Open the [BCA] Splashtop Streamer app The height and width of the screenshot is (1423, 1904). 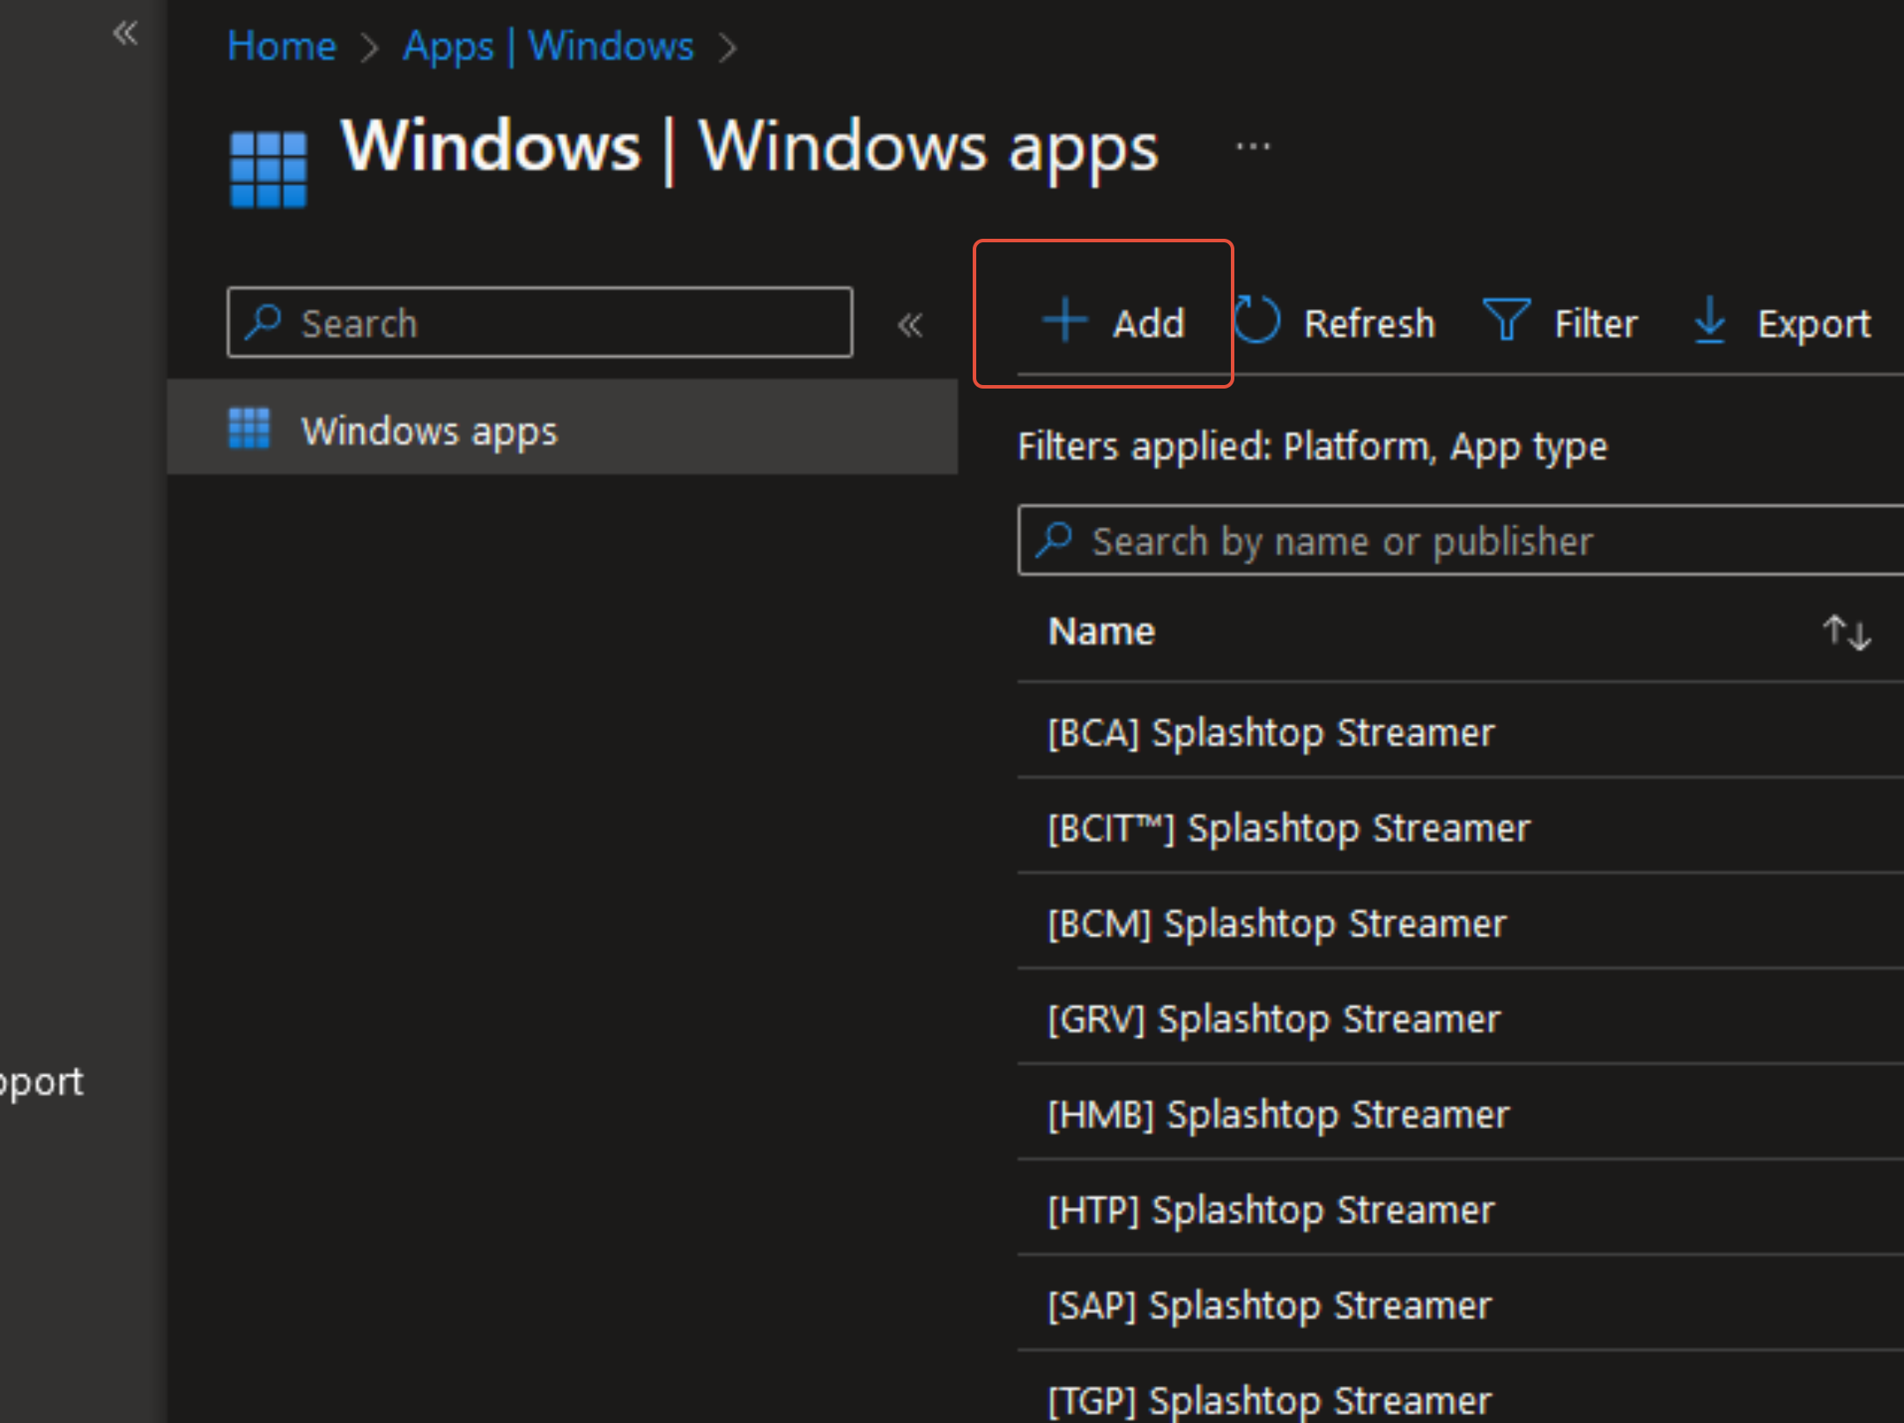(1271, 732)
